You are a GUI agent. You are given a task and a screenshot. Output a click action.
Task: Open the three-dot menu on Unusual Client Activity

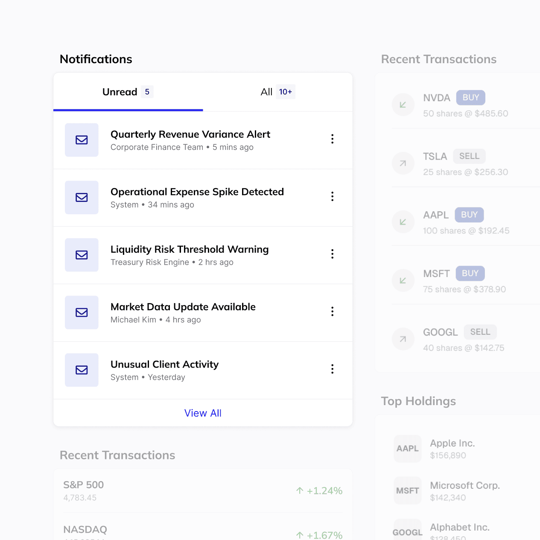tap(332, 369)
